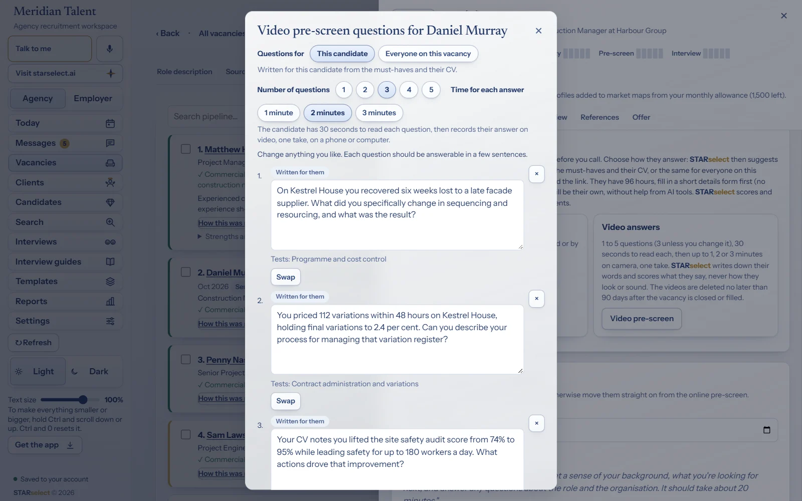
Task: Open Messages via the chat bubble icon
Action: coord(110,143)
